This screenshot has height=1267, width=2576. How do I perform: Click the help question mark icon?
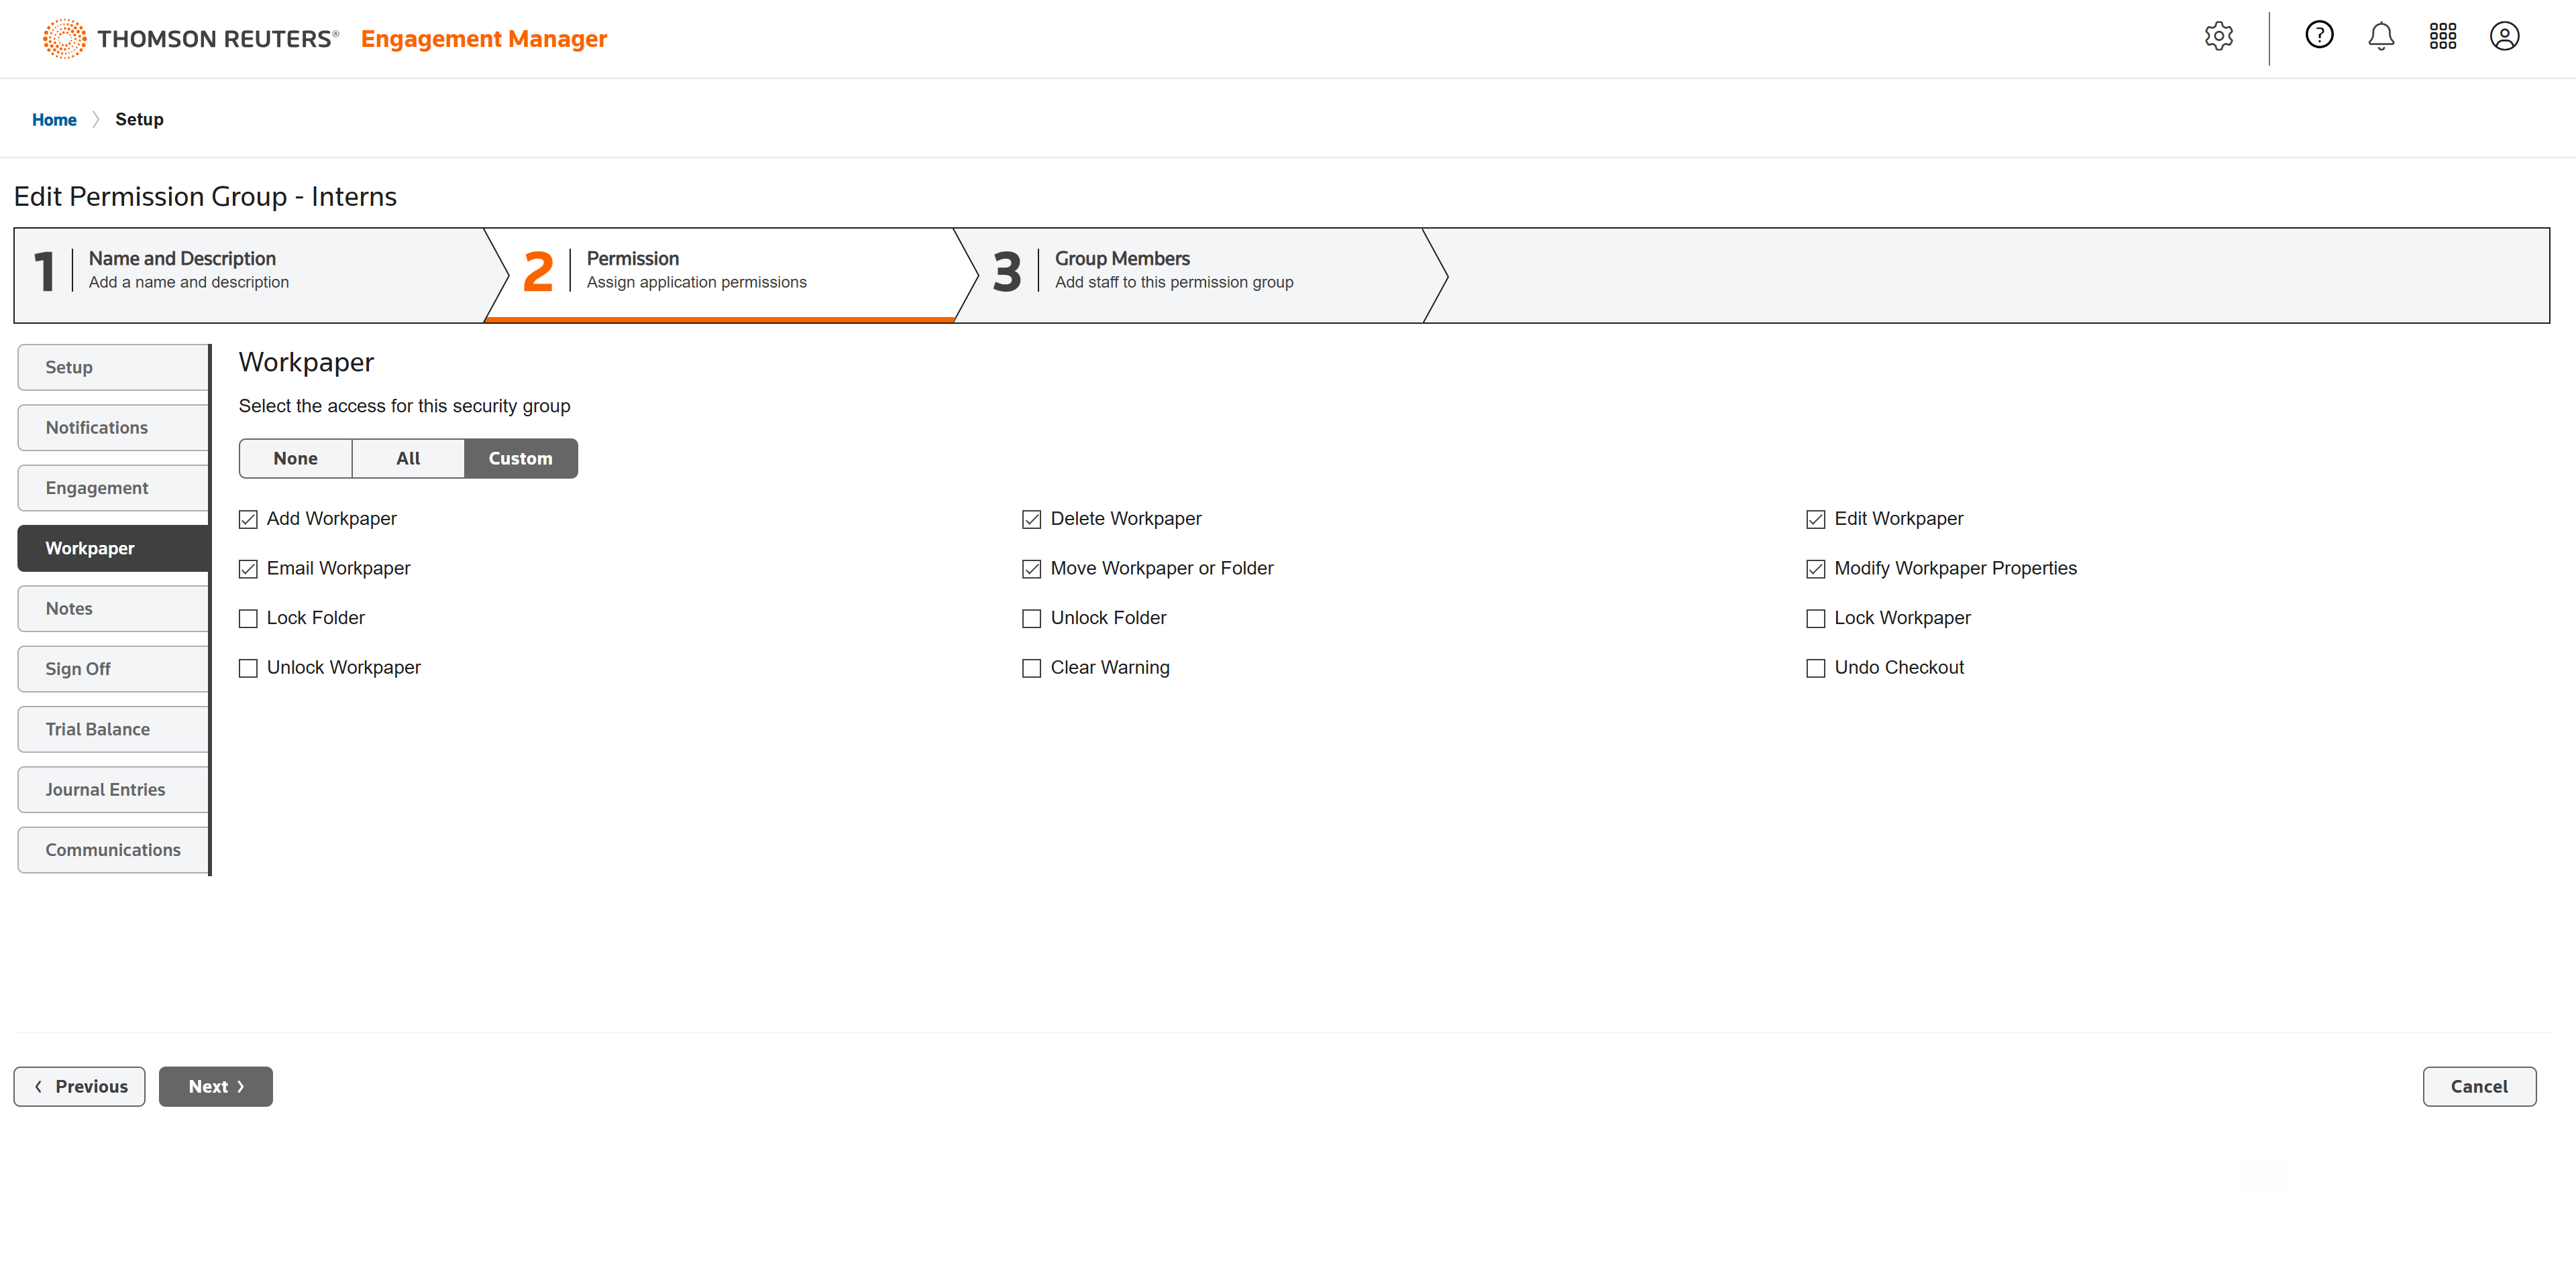click(2319, 36)
